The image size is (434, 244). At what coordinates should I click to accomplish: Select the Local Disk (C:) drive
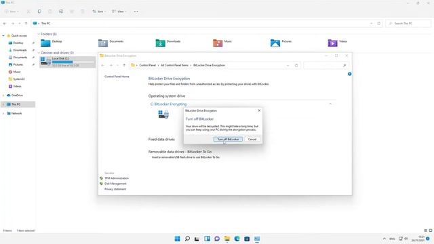pyautogui.click(x=68, y=62)
